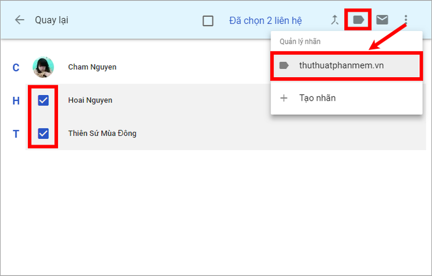Open the three-dot more options menu

point(405,20)
